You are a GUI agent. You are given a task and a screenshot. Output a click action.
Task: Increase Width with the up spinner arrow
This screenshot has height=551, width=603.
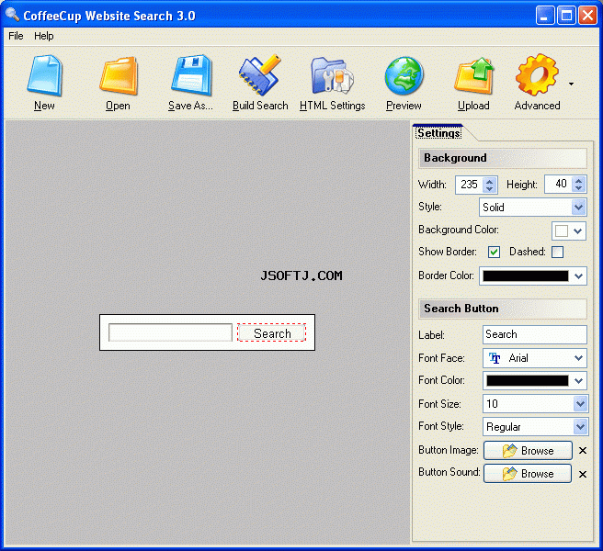pyautogui.click(x=489, y=181)
